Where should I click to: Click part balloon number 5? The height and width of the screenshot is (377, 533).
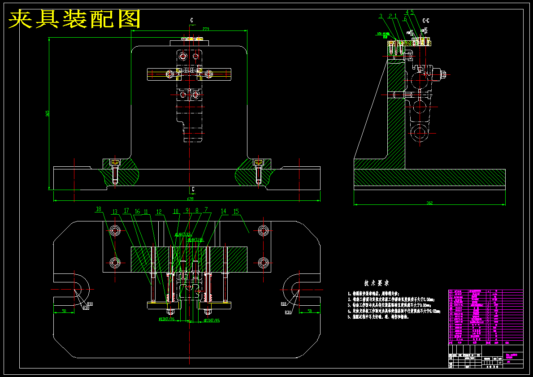[412, 12]
